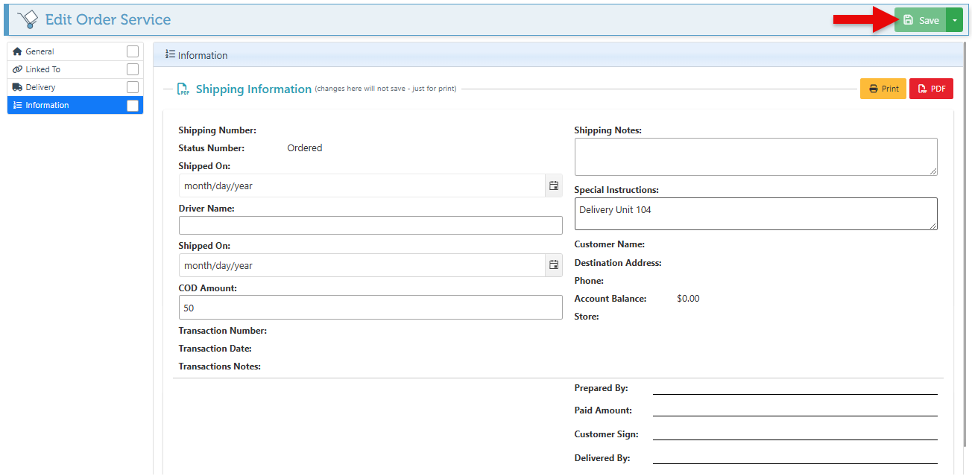Click the yellow Print button
972x476 pixels.
[x=883, y=89]
